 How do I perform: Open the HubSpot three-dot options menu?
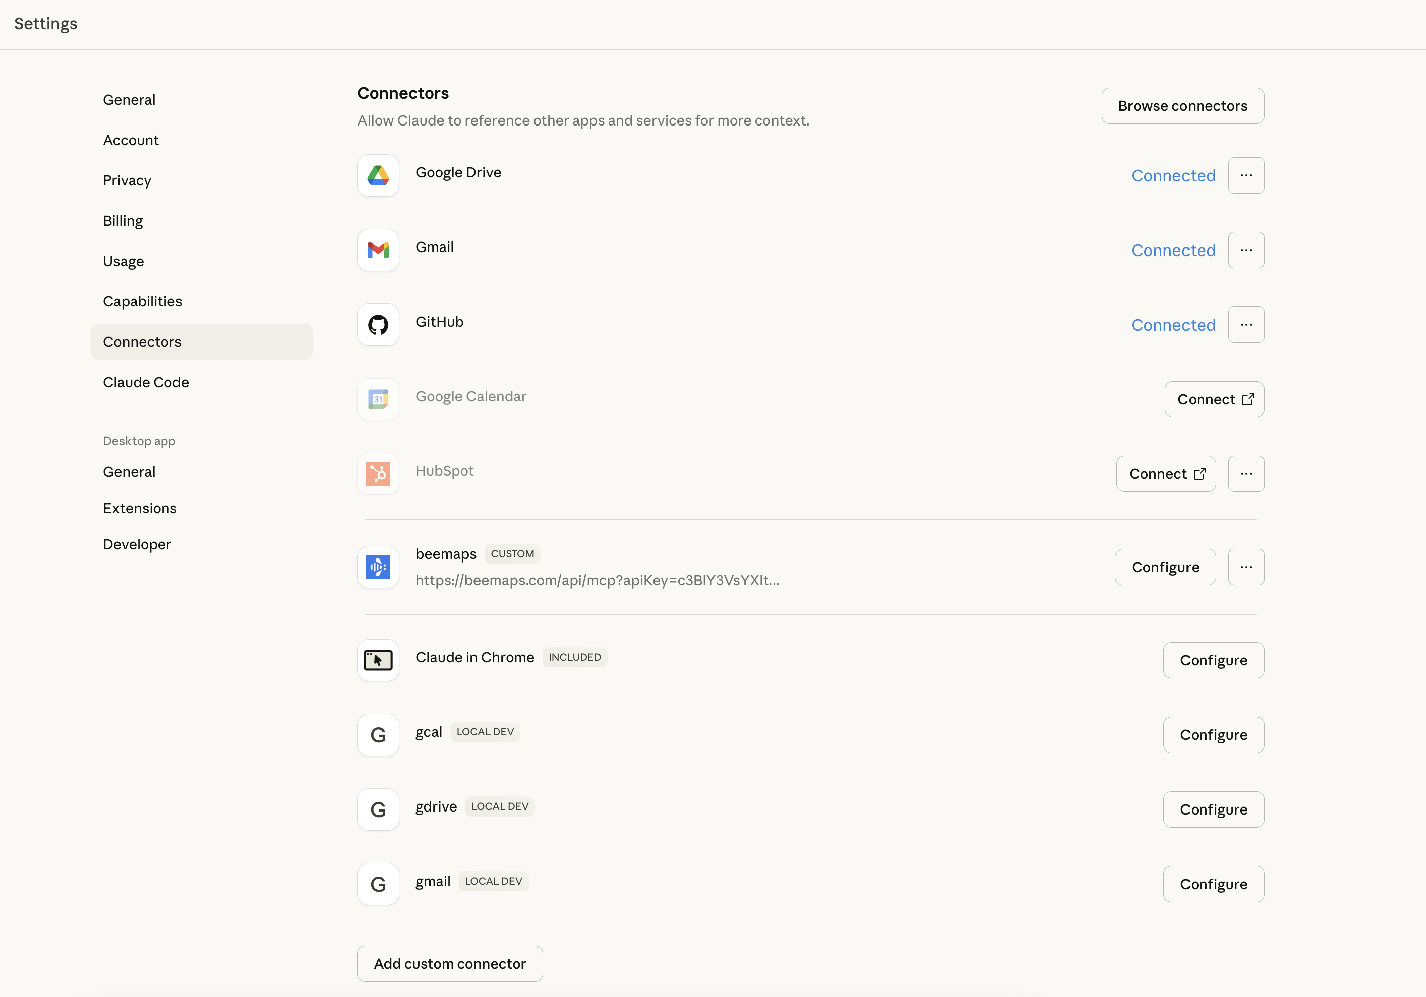tap(1246, 474)
